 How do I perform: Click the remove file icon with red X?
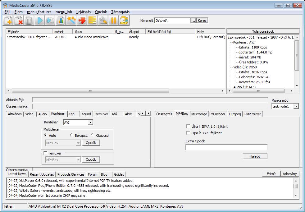point(19,21)
